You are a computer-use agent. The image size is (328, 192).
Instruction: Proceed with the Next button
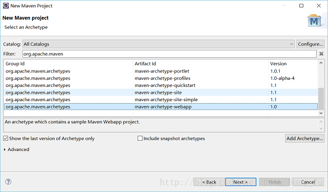click(x=241, y=182)
